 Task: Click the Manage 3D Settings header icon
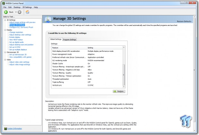(x=48, y=20)
